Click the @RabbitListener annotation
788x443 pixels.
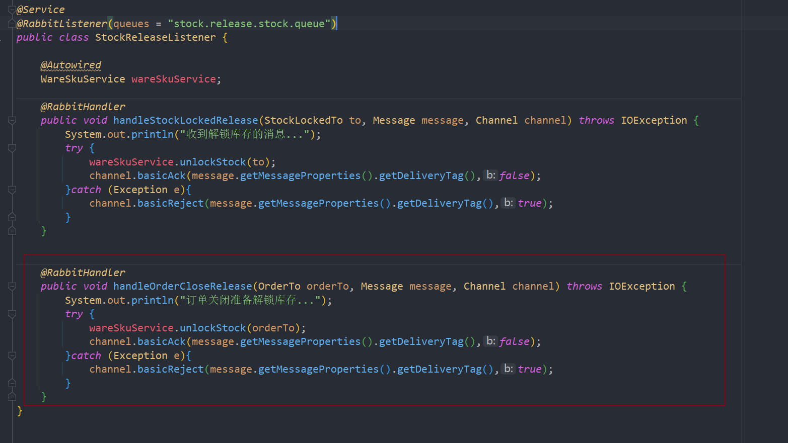[x=61, y=24]
